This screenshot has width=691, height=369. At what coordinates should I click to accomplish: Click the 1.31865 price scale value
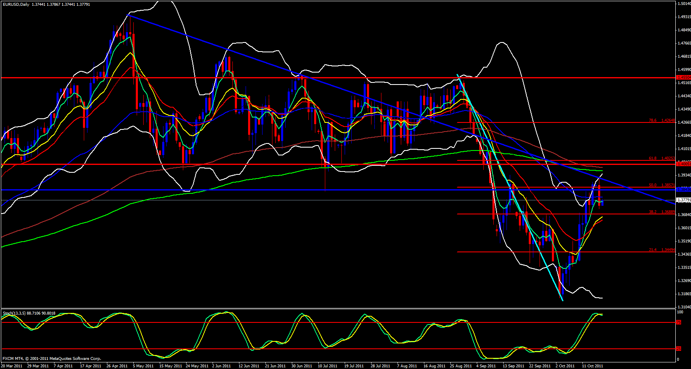point(684,294)
